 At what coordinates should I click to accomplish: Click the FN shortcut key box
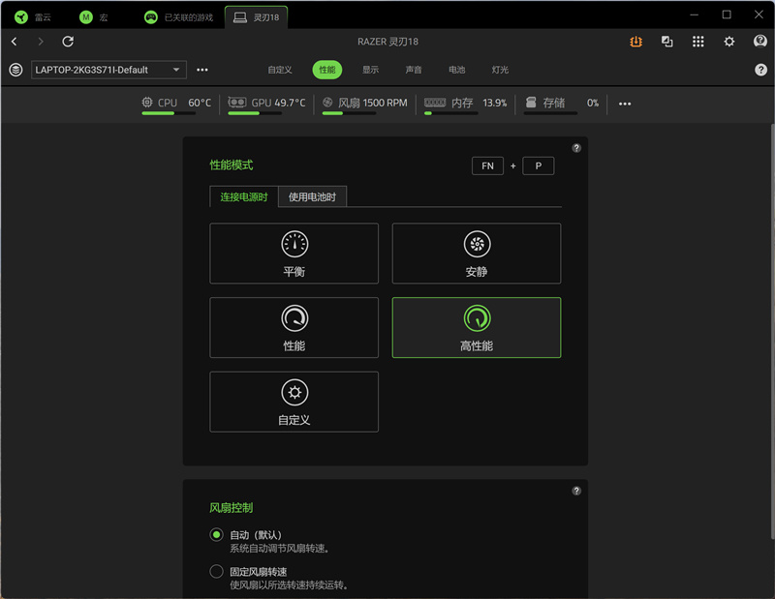click(488, 165)
